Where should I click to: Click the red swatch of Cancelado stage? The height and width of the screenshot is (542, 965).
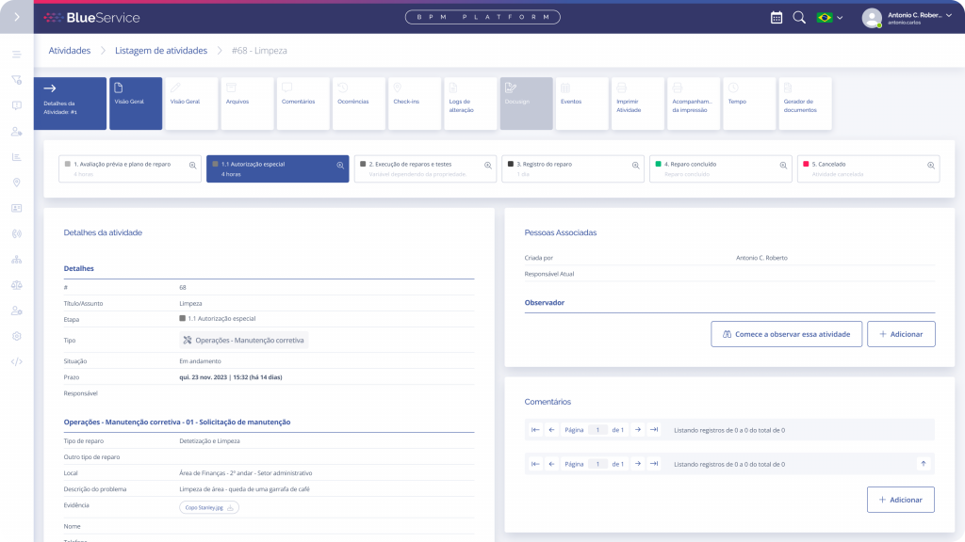point(806,164)
